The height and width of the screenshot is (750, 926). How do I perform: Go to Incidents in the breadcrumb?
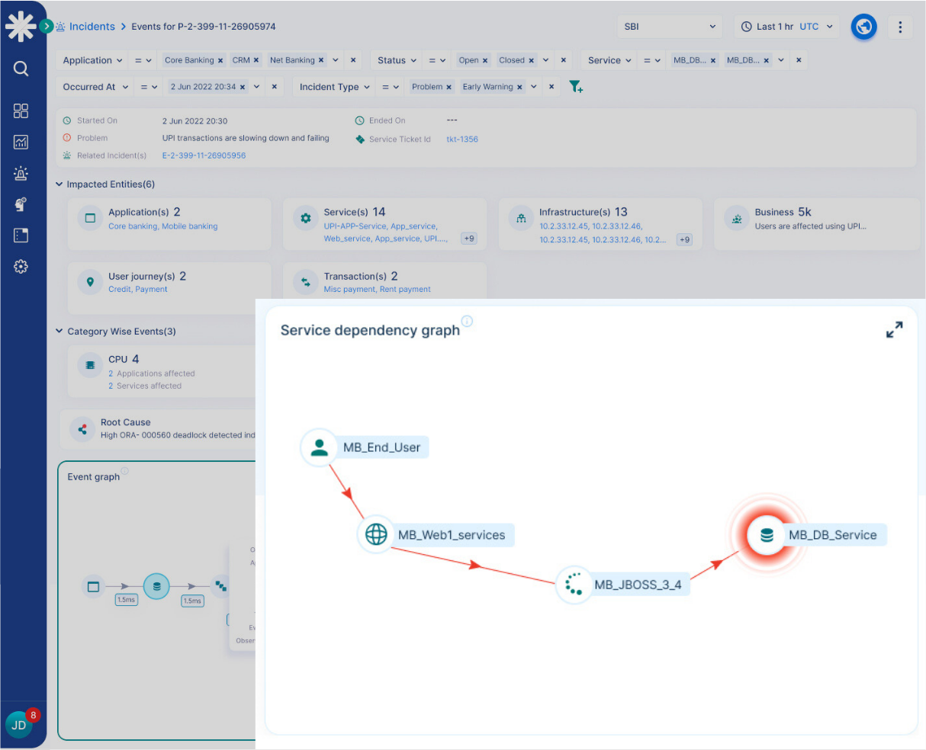[92, 27]
